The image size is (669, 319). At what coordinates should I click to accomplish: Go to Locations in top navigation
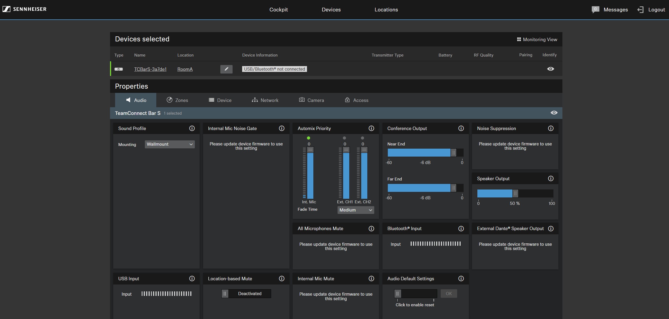coord(386,10)
